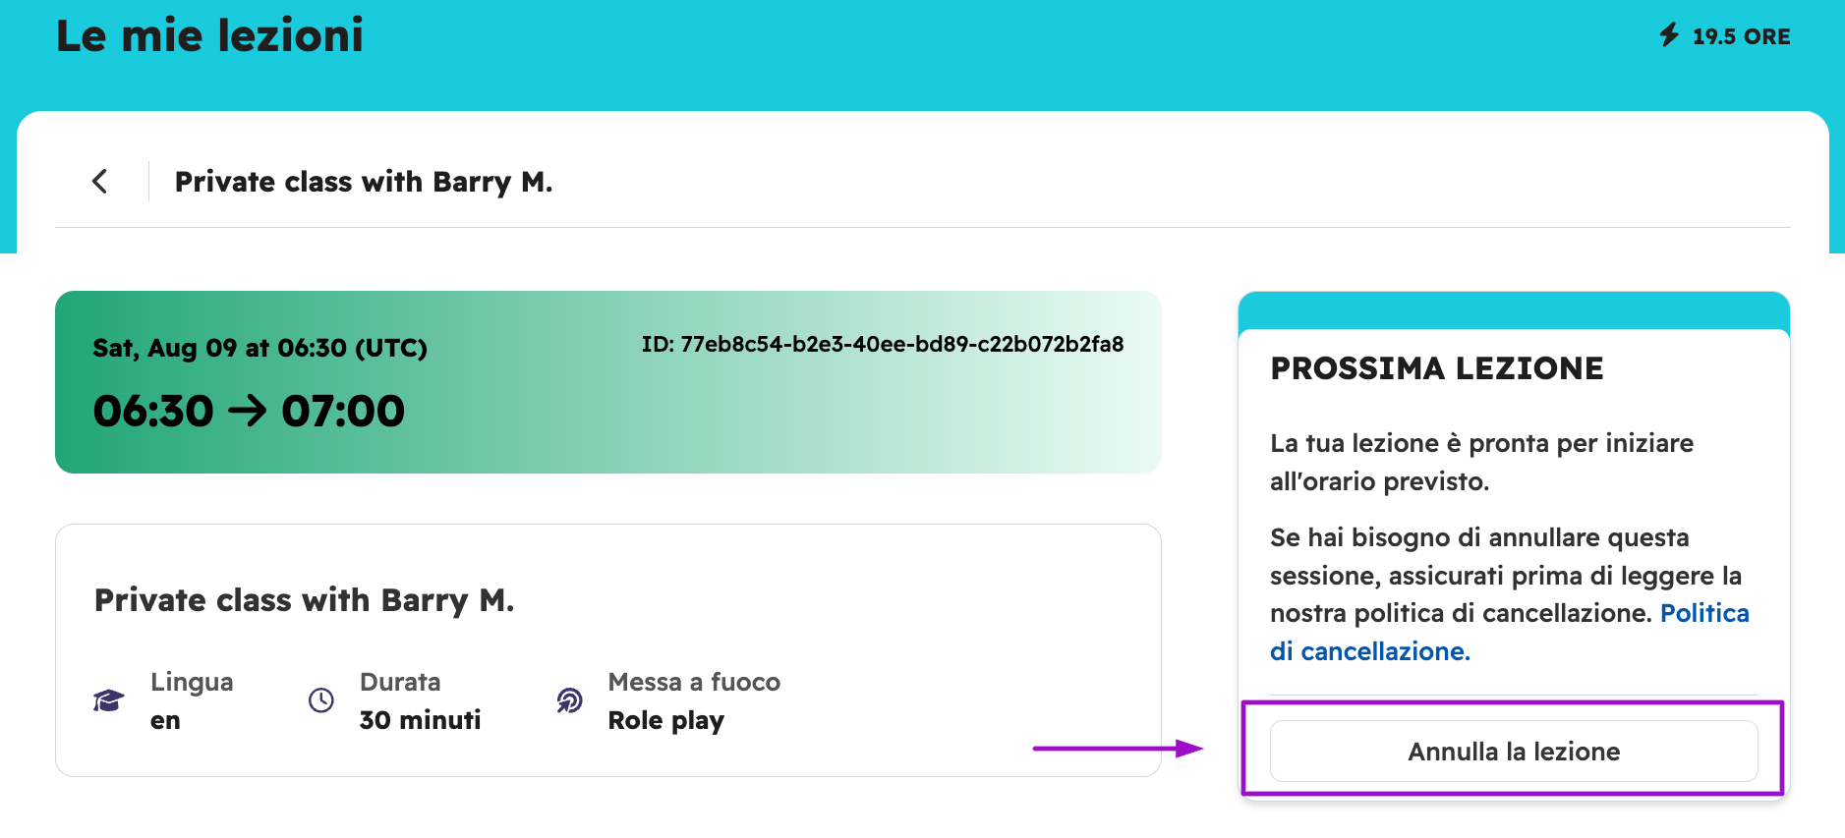Click the lightning bolt hours icon
This screenshot has width=1845, height=838.
coord(1669,35)
